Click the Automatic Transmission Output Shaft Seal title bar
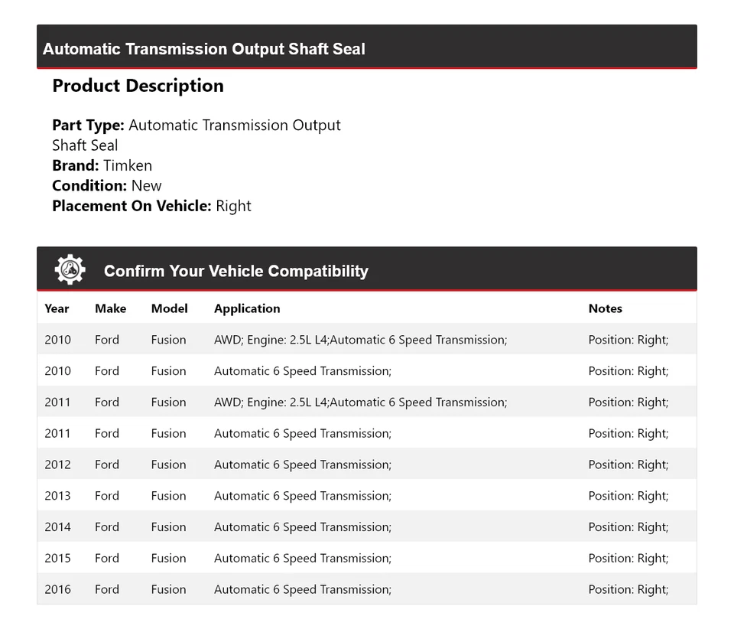 [x=204, y=49]
